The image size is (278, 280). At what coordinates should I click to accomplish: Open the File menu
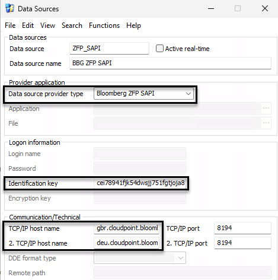10,26
